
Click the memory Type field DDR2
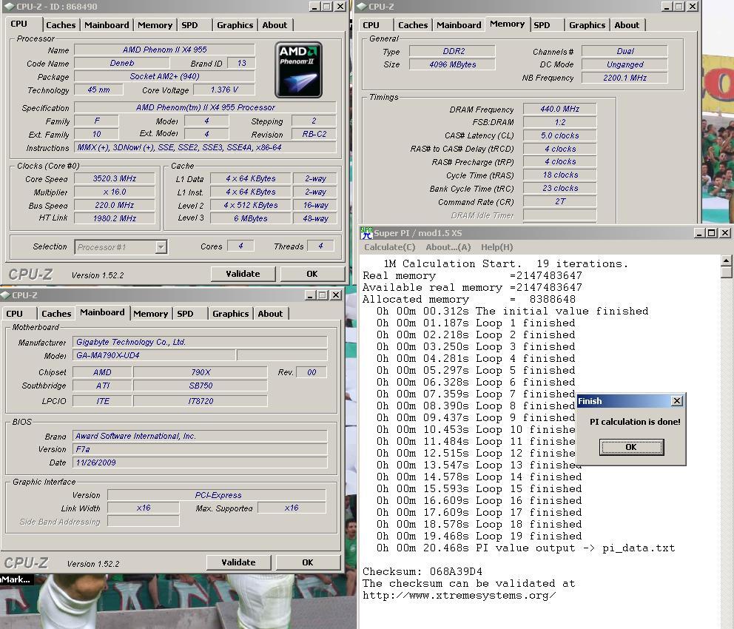(452, 51)
